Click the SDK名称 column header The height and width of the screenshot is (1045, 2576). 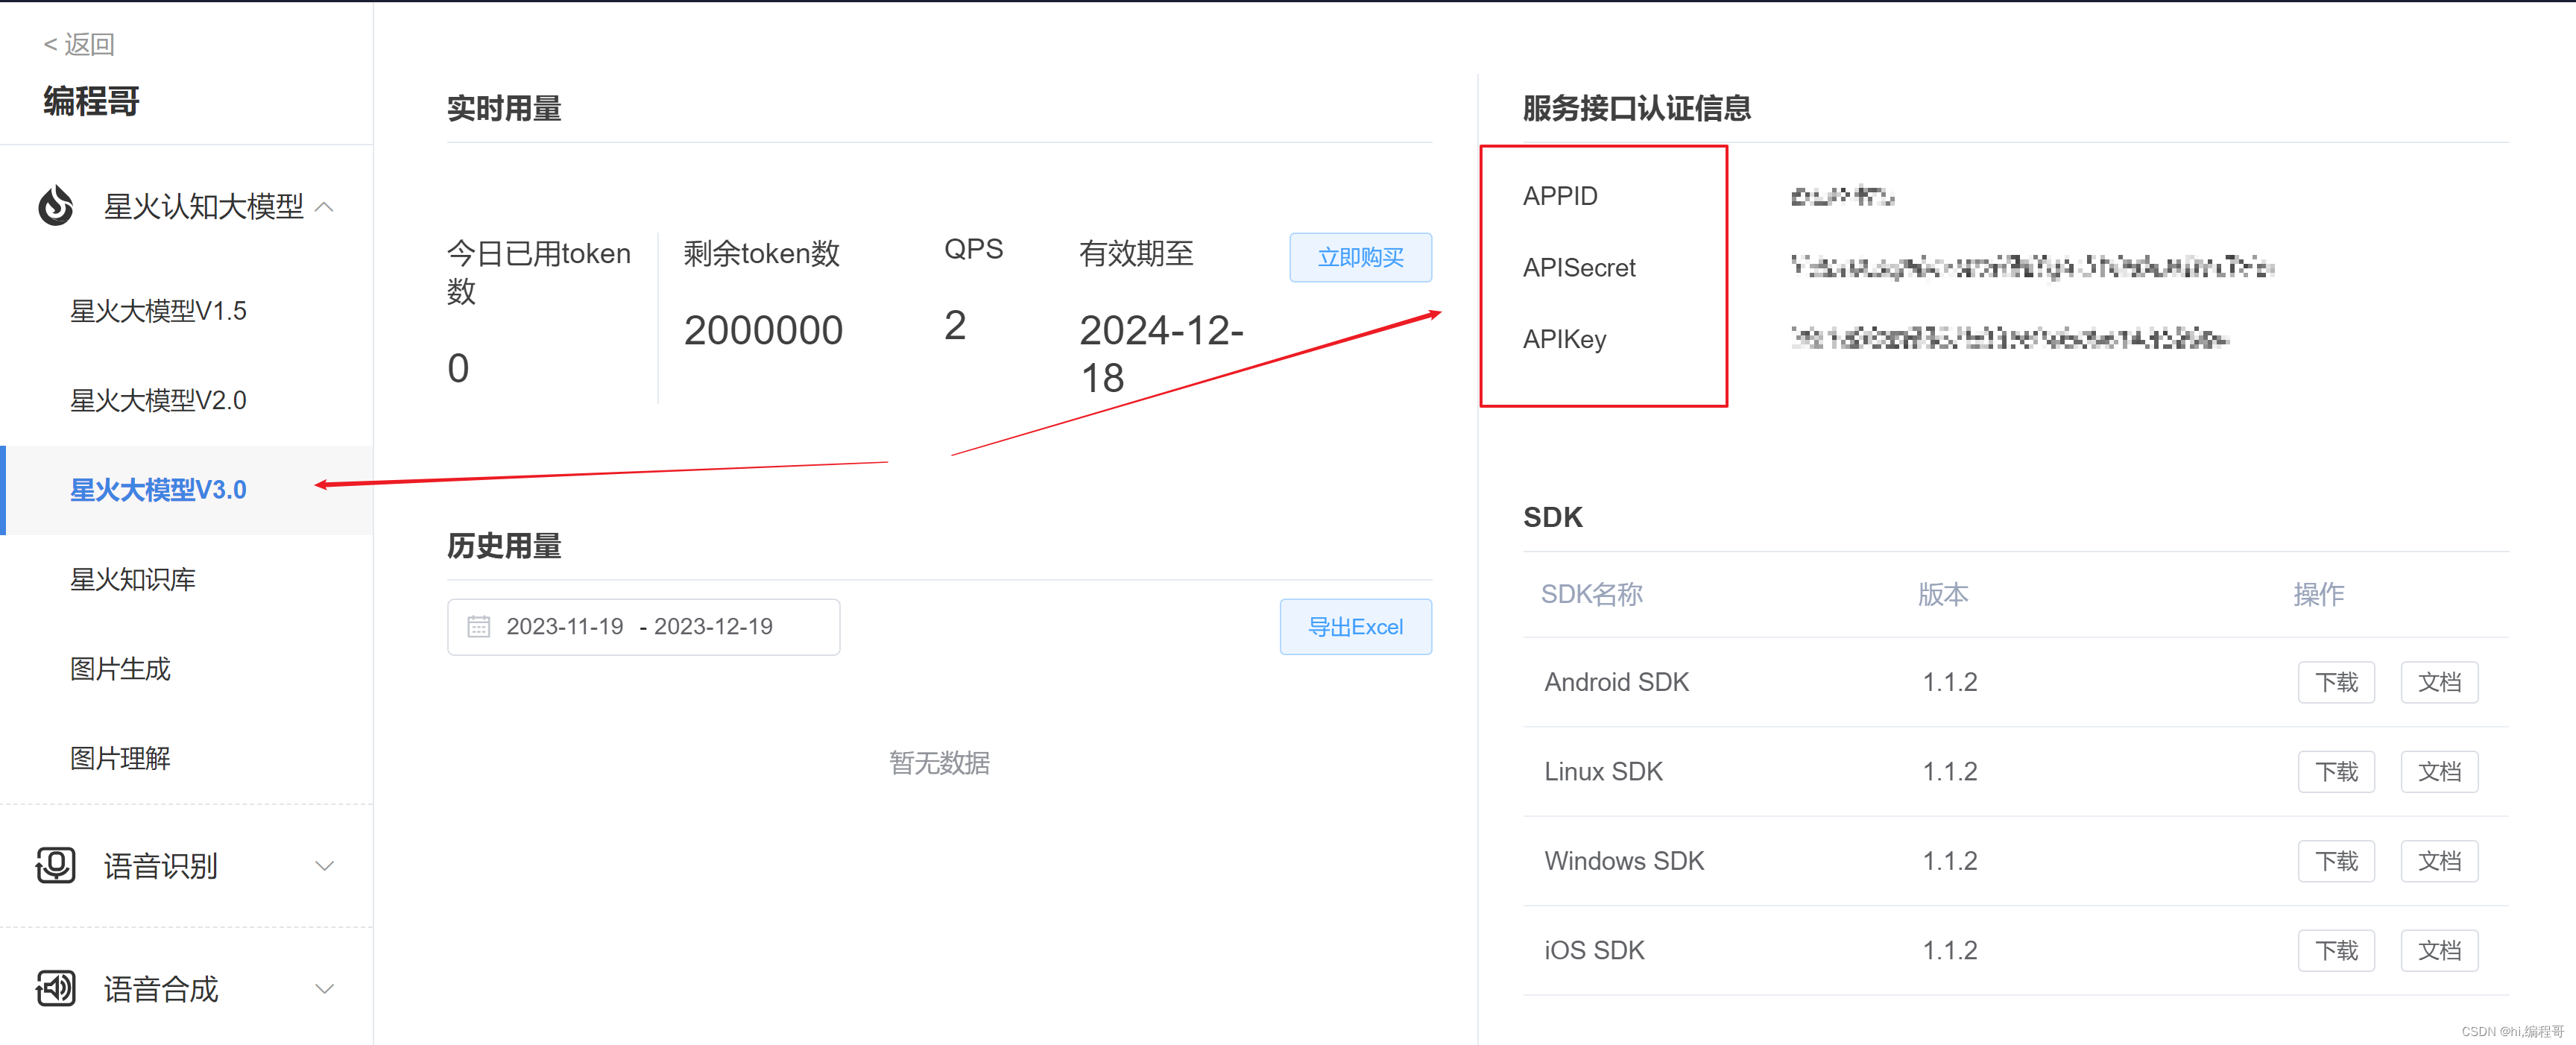pyautogui.click(x=1591, y=595)
